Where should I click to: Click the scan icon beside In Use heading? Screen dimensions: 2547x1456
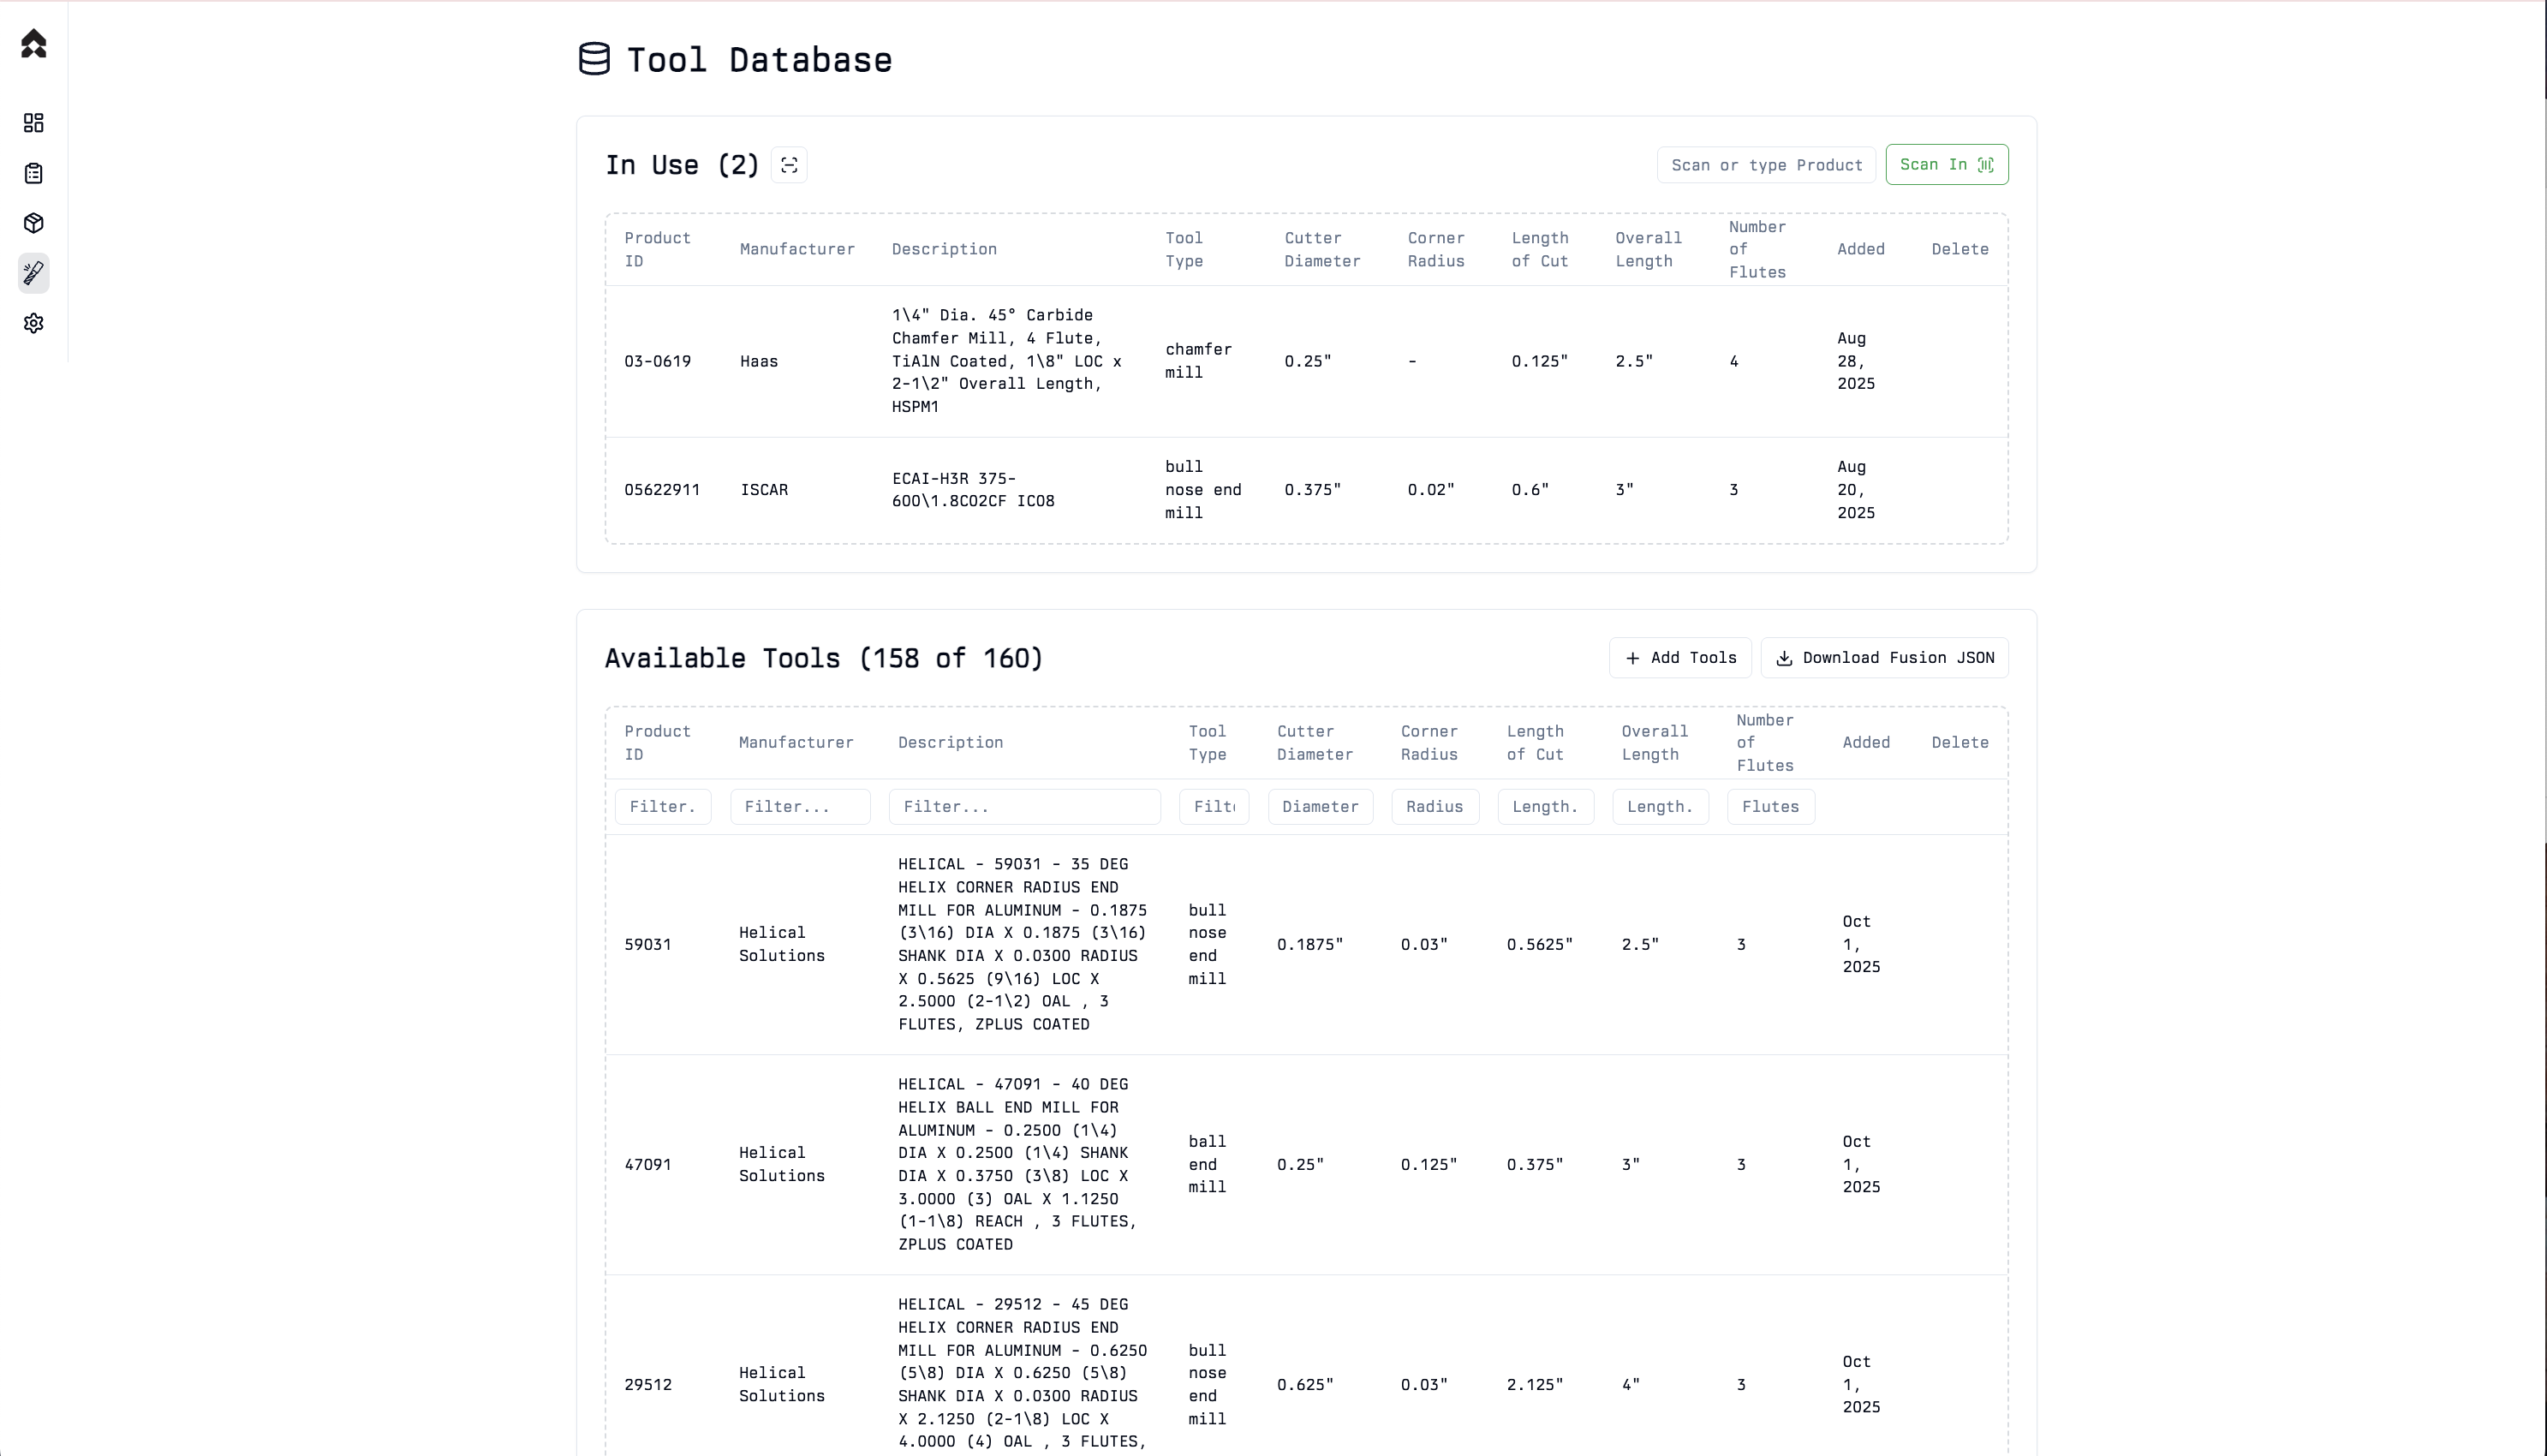tap(789, 165)
